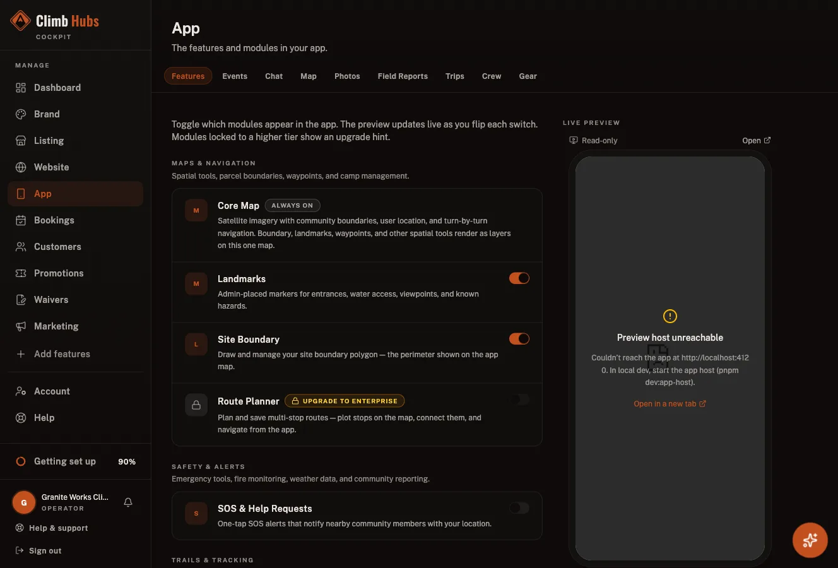Click the Granite Works avatar circle
This screenshot has width=838, height=568.
[x=24, y=502]
